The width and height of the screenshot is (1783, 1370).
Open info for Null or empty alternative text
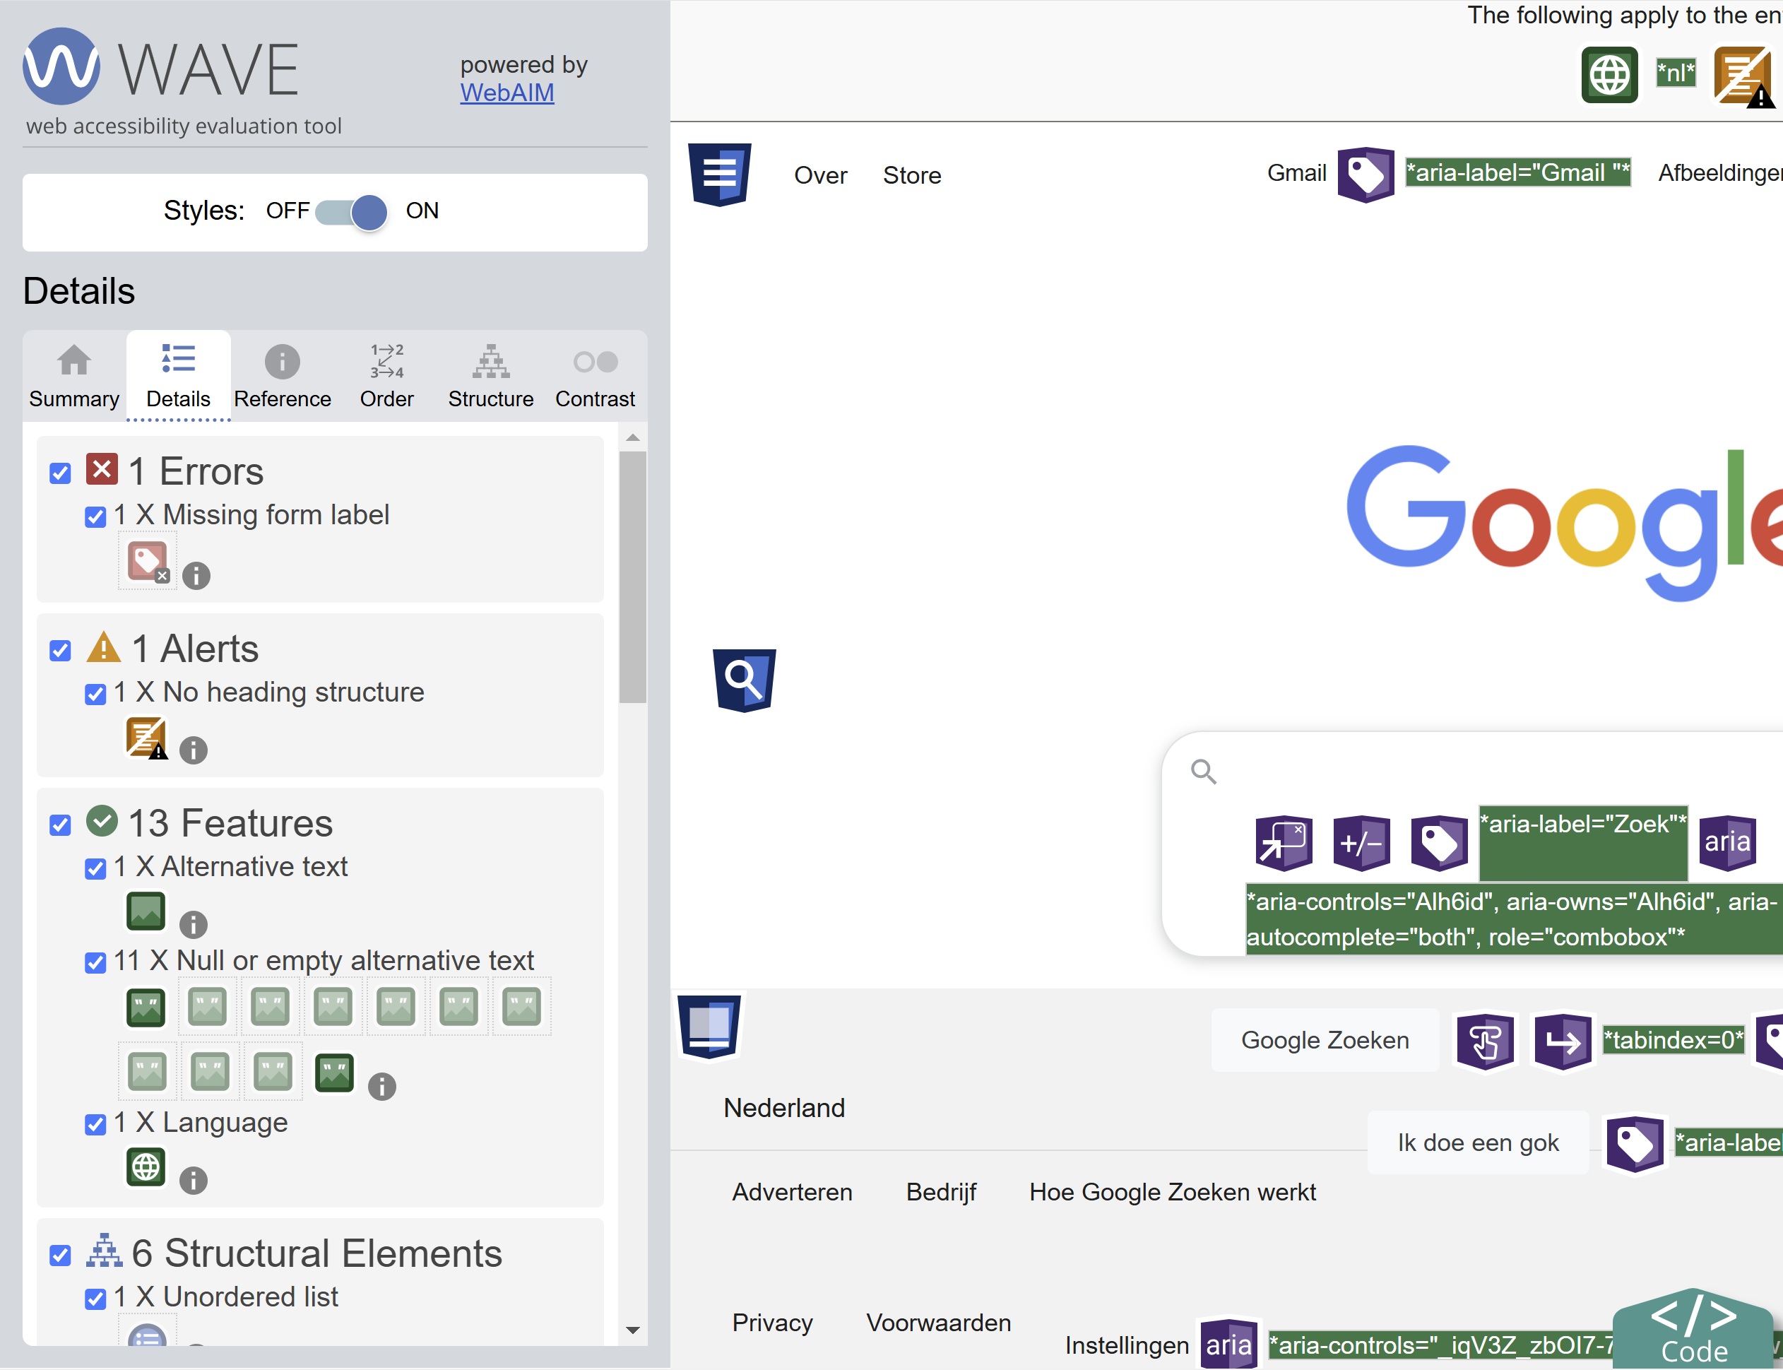pyautogui.click(x=381, y=1086)
